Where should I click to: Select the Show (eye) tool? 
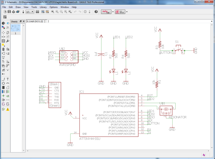8,23
